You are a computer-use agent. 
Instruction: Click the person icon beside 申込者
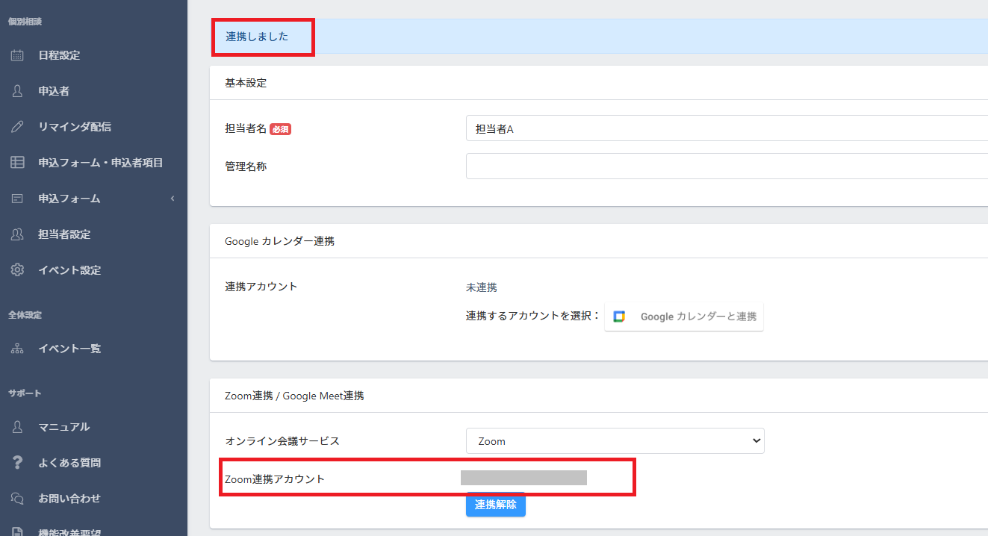tap(17, 91)
